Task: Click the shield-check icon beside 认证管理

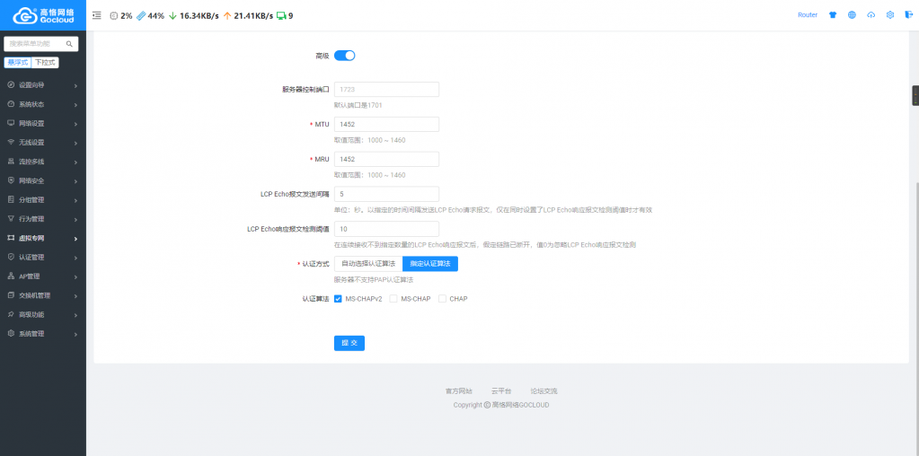Action: coord(11,257)
